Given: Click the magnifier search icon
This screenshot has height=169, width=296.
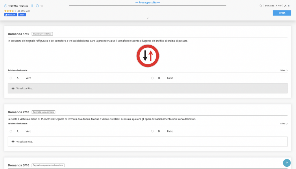Looking at the screenshot, I should click(261, 6).
